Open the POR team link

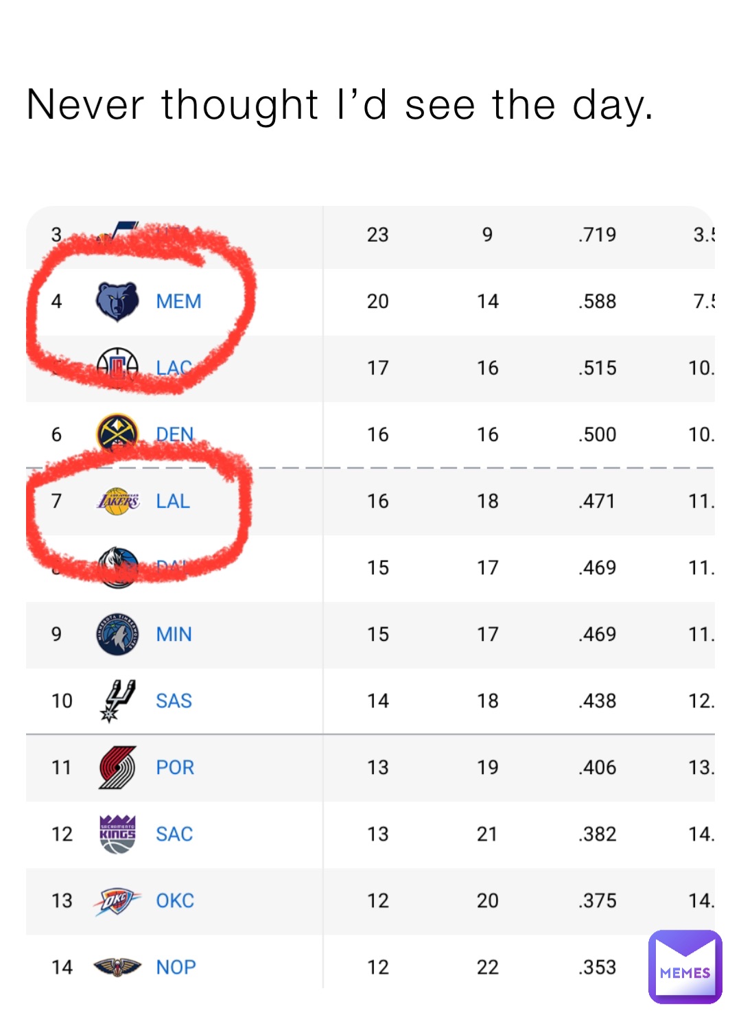175,767
